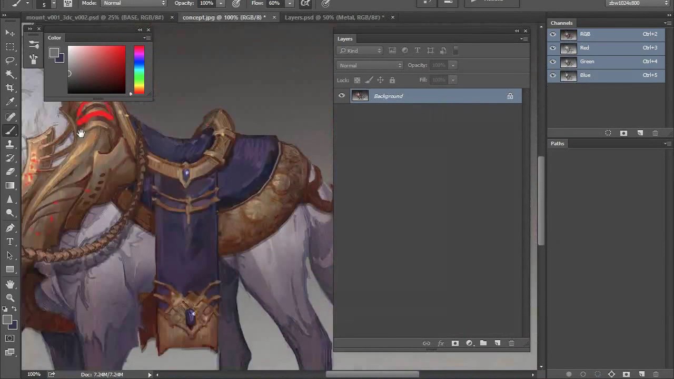
Task: Select the Red channel row
Action: 606,48
